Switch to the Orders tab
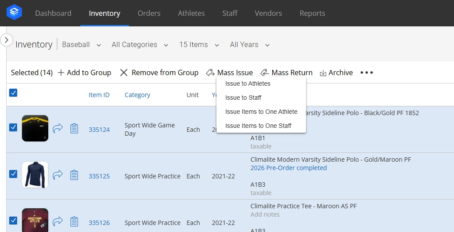The height and width of the screenshot is (232, 454). pos(149,13)
